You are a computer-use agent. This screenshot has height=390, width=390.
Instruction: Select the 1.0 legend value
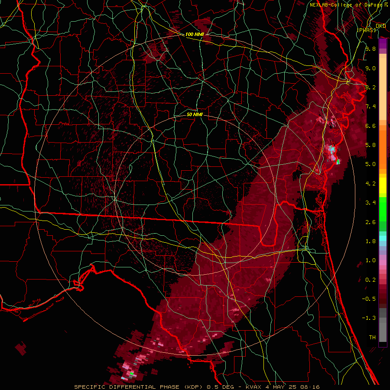(370, 260)
